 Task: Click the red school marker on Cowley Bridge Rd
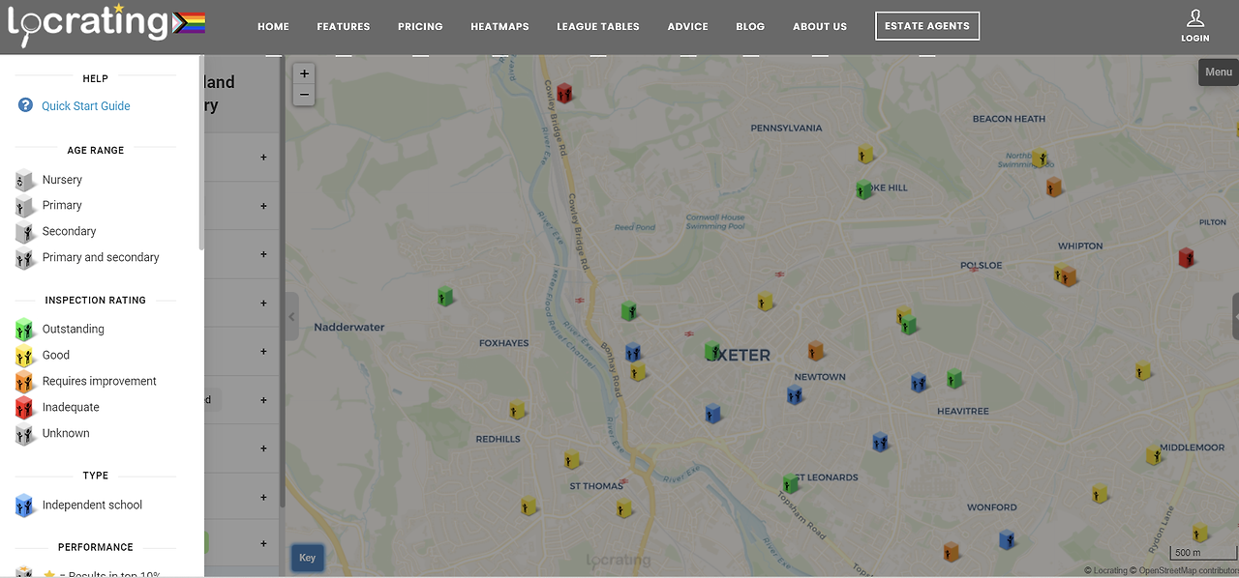click(x=564, y=93)
